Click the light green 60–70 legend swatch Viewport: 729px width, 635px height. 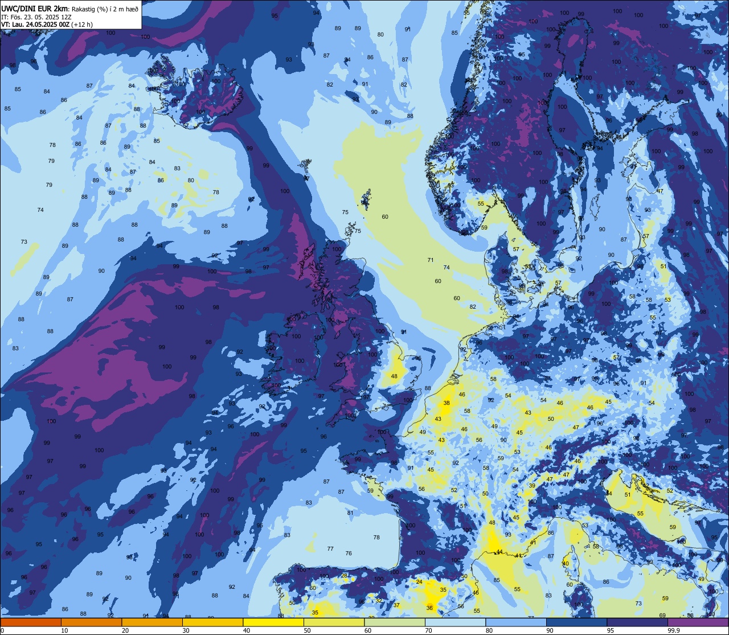[x=395, y=622]
